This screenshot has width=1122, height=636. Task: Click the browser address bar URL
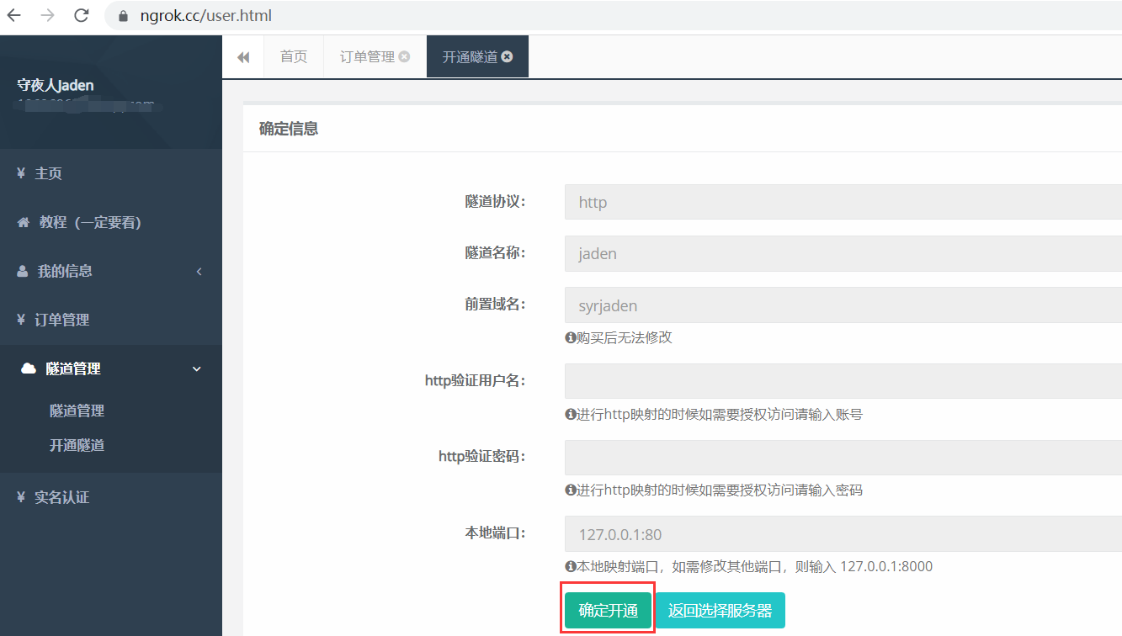click(206, 15)
